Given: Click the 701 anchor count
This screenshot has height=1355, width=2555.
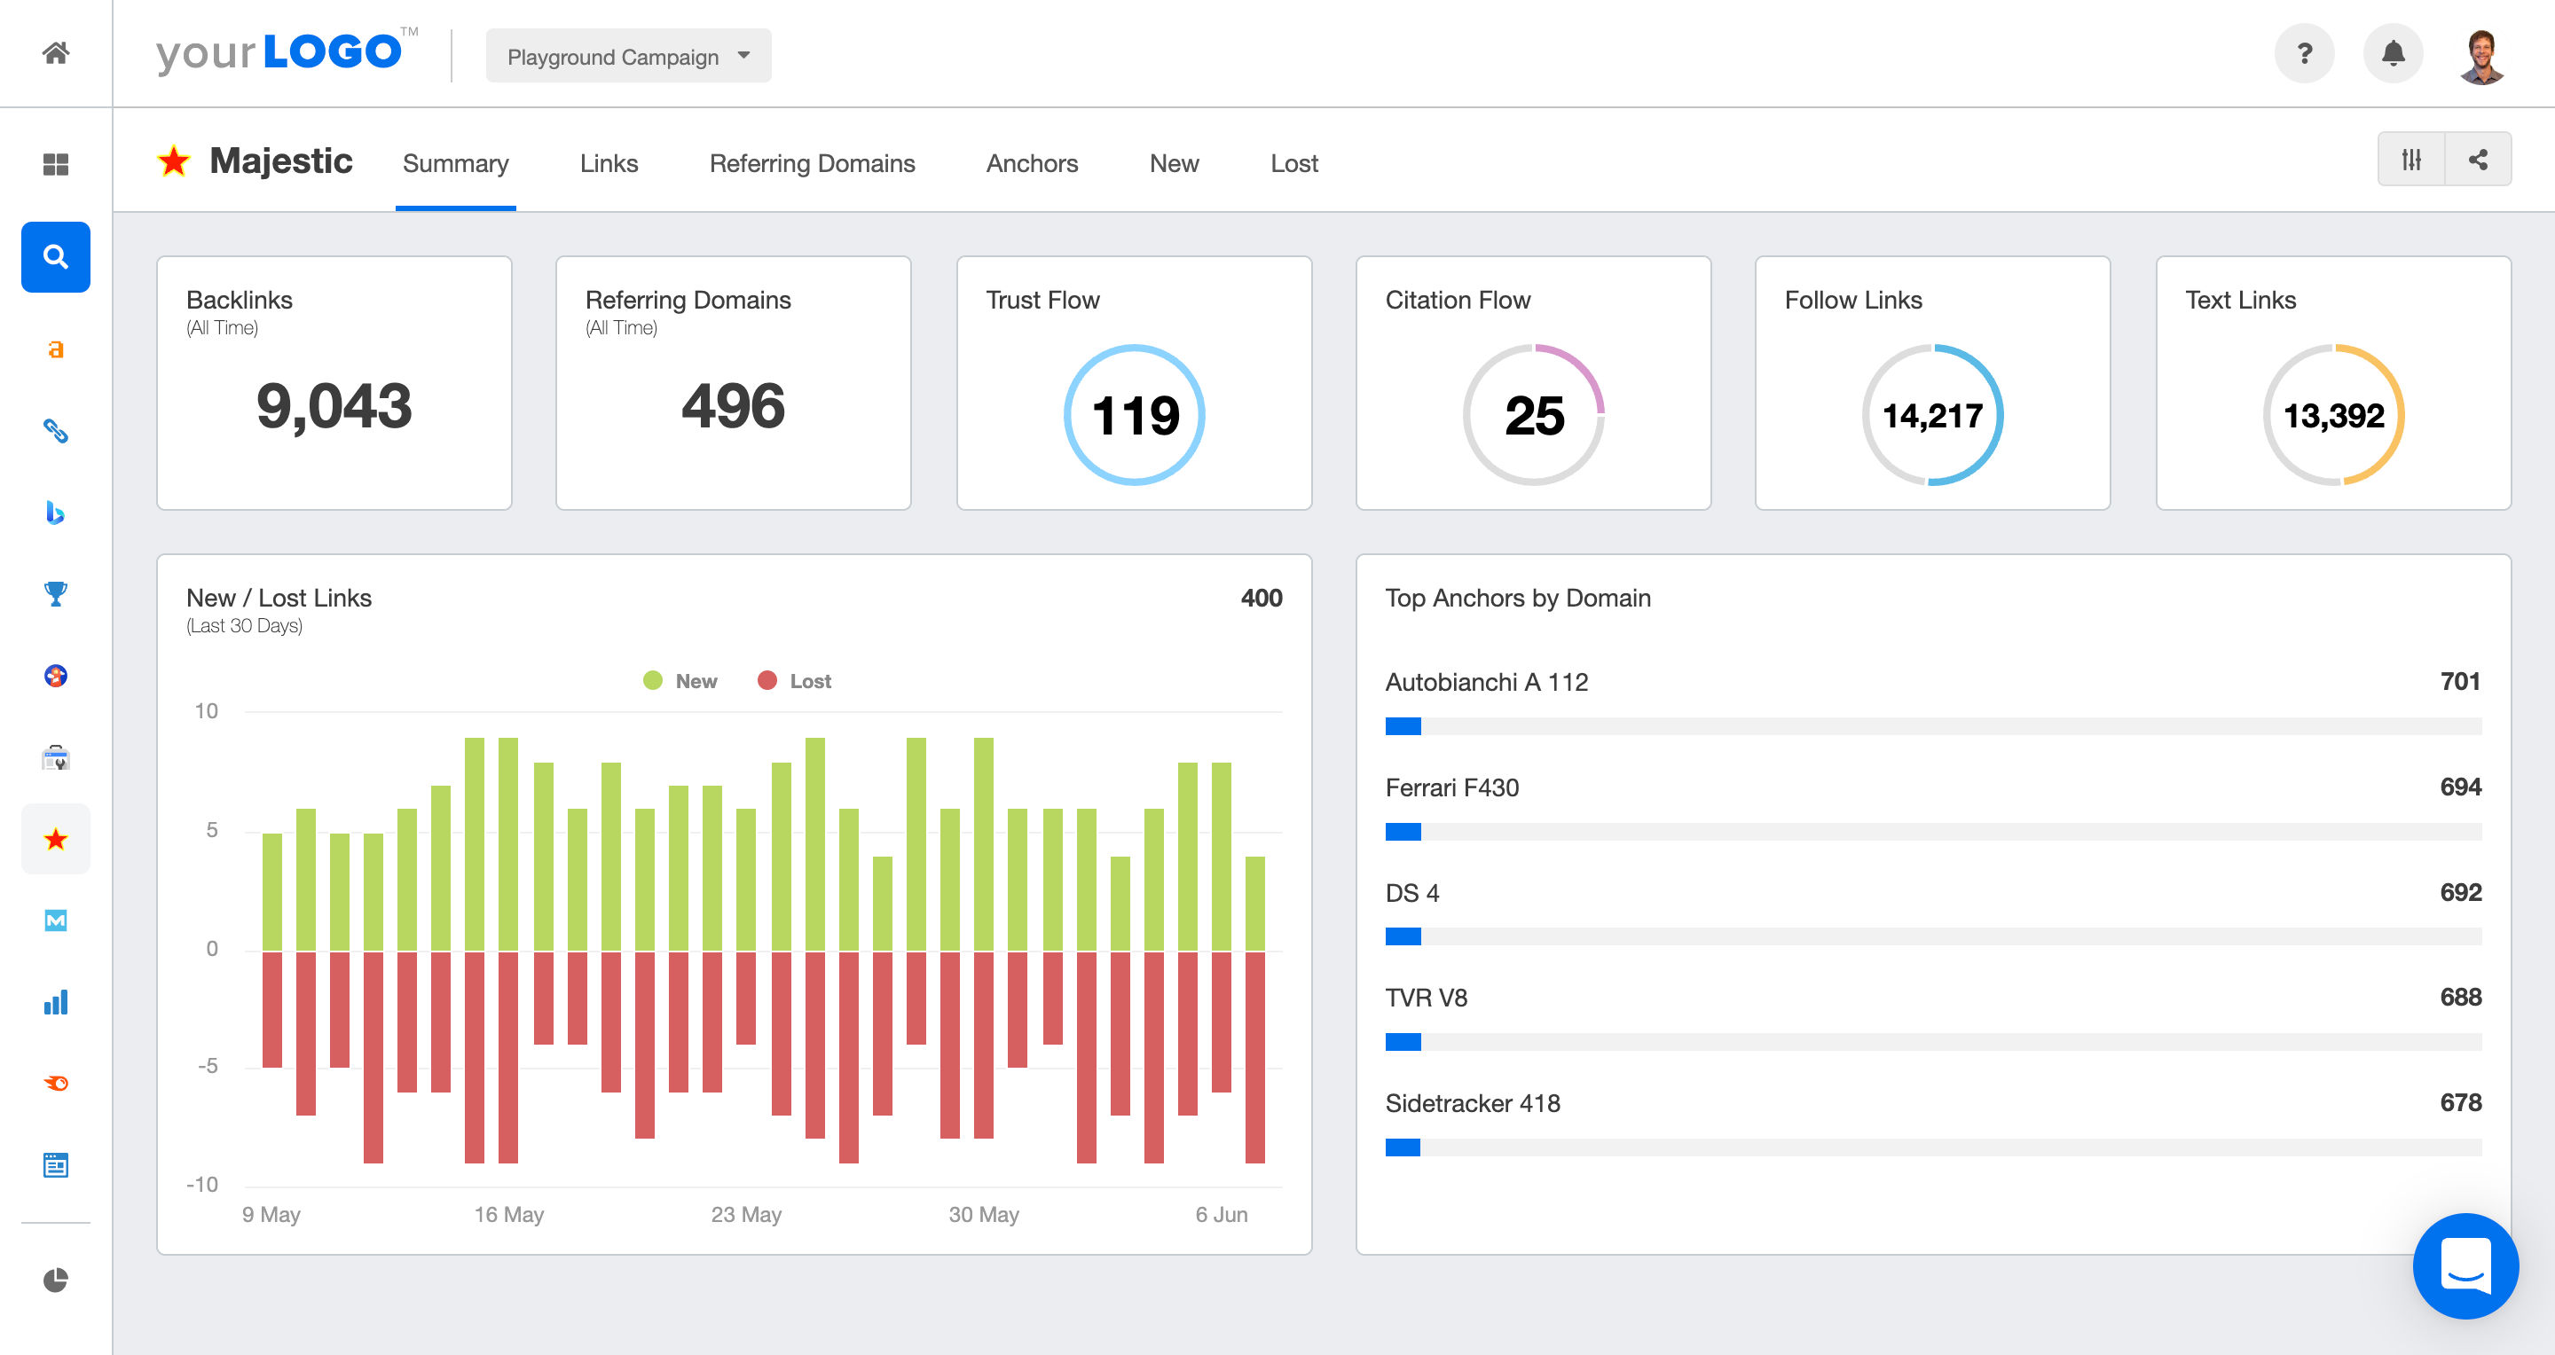Looking at the screenshot, I should click(x=2460, y=682).
